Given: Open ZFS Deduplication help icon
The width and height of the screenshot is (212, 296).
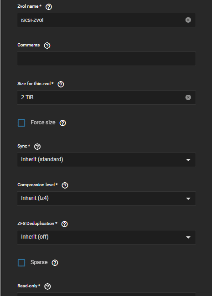Looking at the screenshot, I should pyautogui.click(x=64, y=224).
